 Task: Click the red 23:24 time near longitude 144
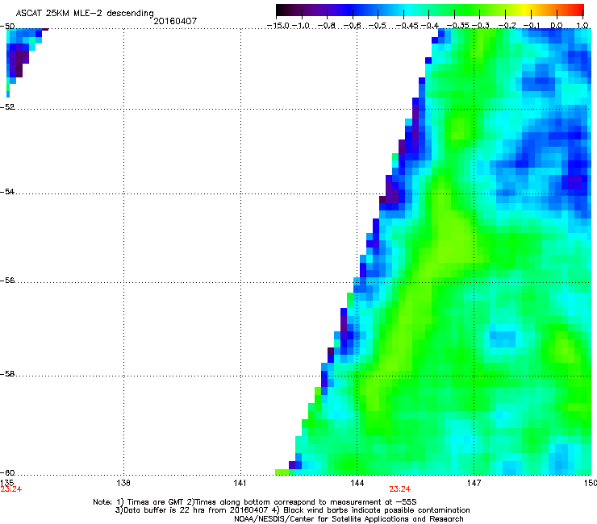400,489
